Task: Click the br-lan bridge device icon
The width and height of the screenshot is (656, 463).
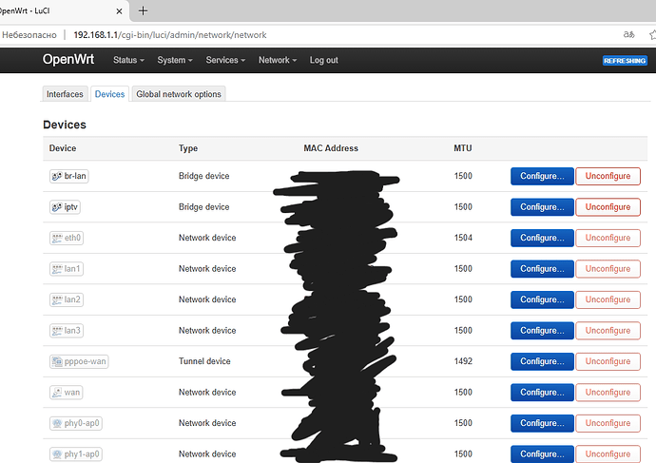Action: 57,176
